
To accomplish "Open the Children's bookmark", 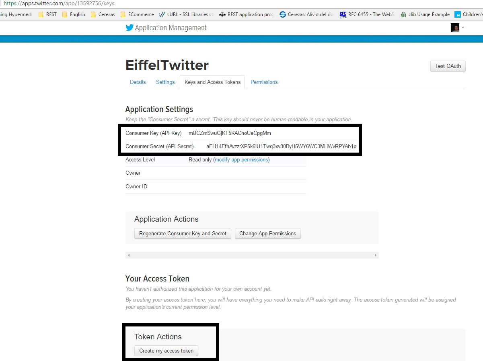I will tap(469, 14).
